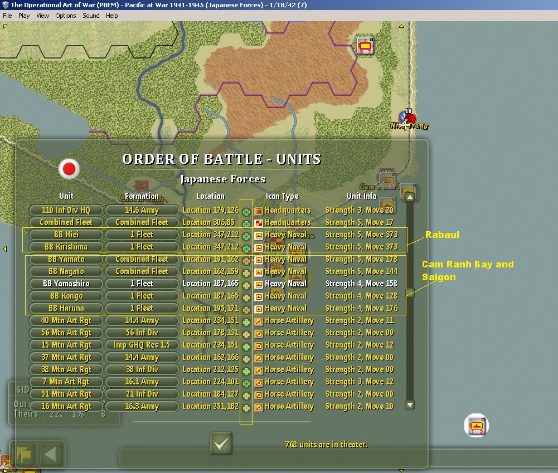Click 'Location 306,85' for Combined Fleet

click(x=208, y=222)
